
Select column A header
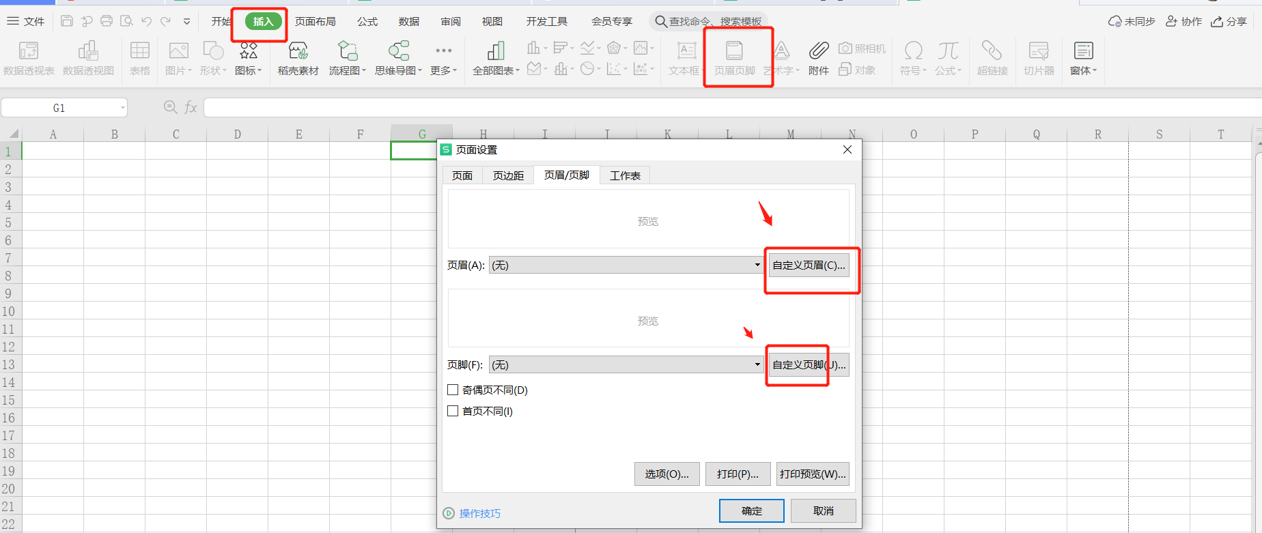point(53,134)
